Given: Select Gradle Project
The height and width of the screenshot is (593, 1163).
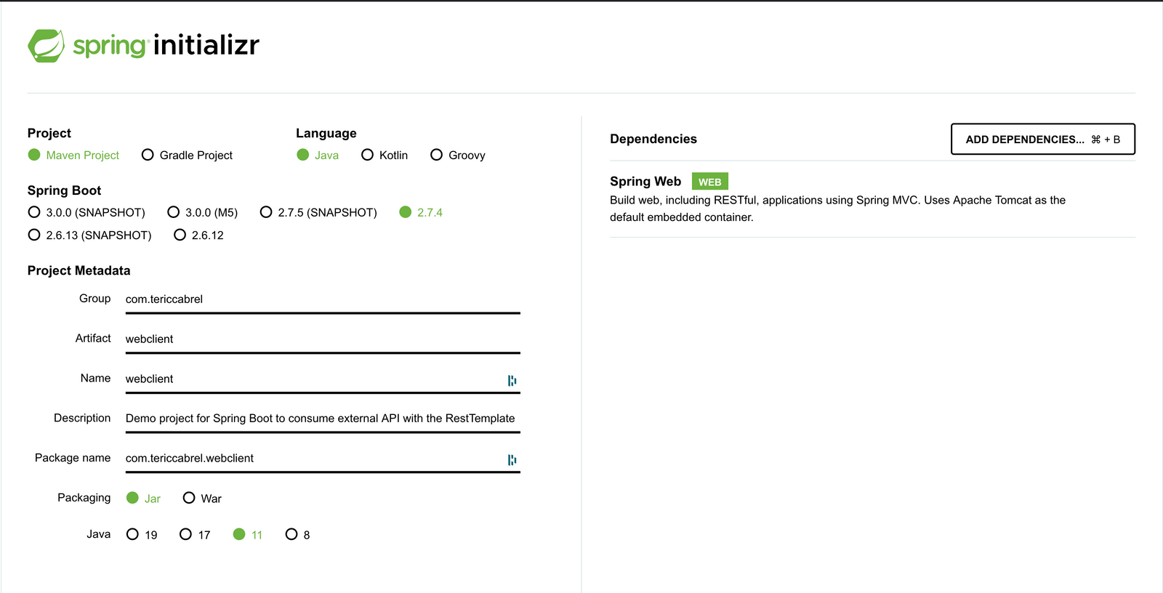Looking at the screenshot, I should 148,155.
